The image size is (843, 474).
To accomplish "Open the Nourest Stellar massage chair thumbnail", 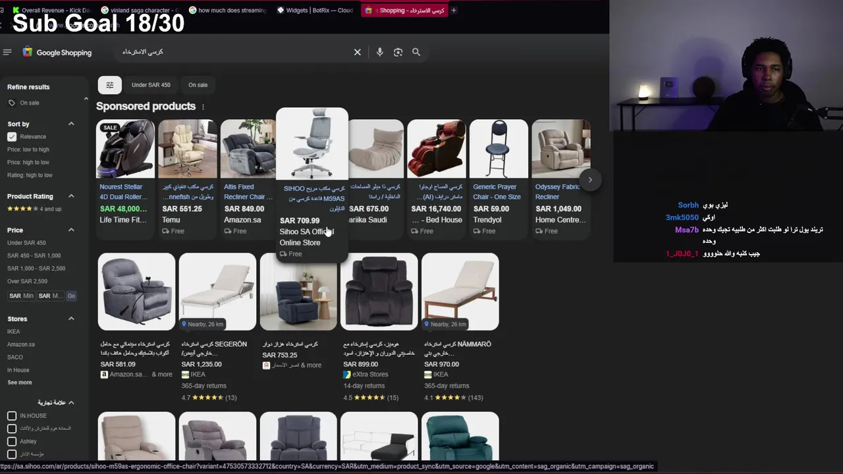I will (125, 149).
